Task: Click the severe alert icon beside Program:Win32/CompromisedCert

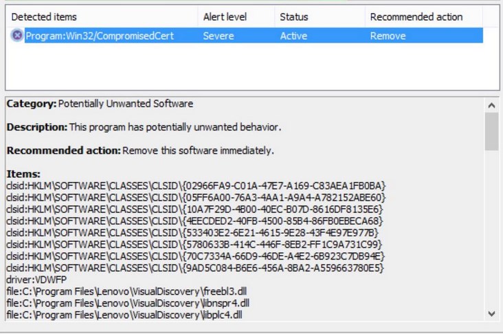Action: (x=17, y=36)
